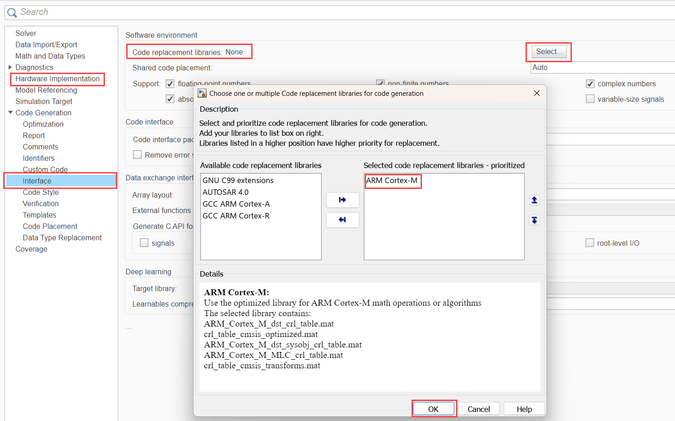
Task: Click the search magnifier icon
Action: (12, 13)
